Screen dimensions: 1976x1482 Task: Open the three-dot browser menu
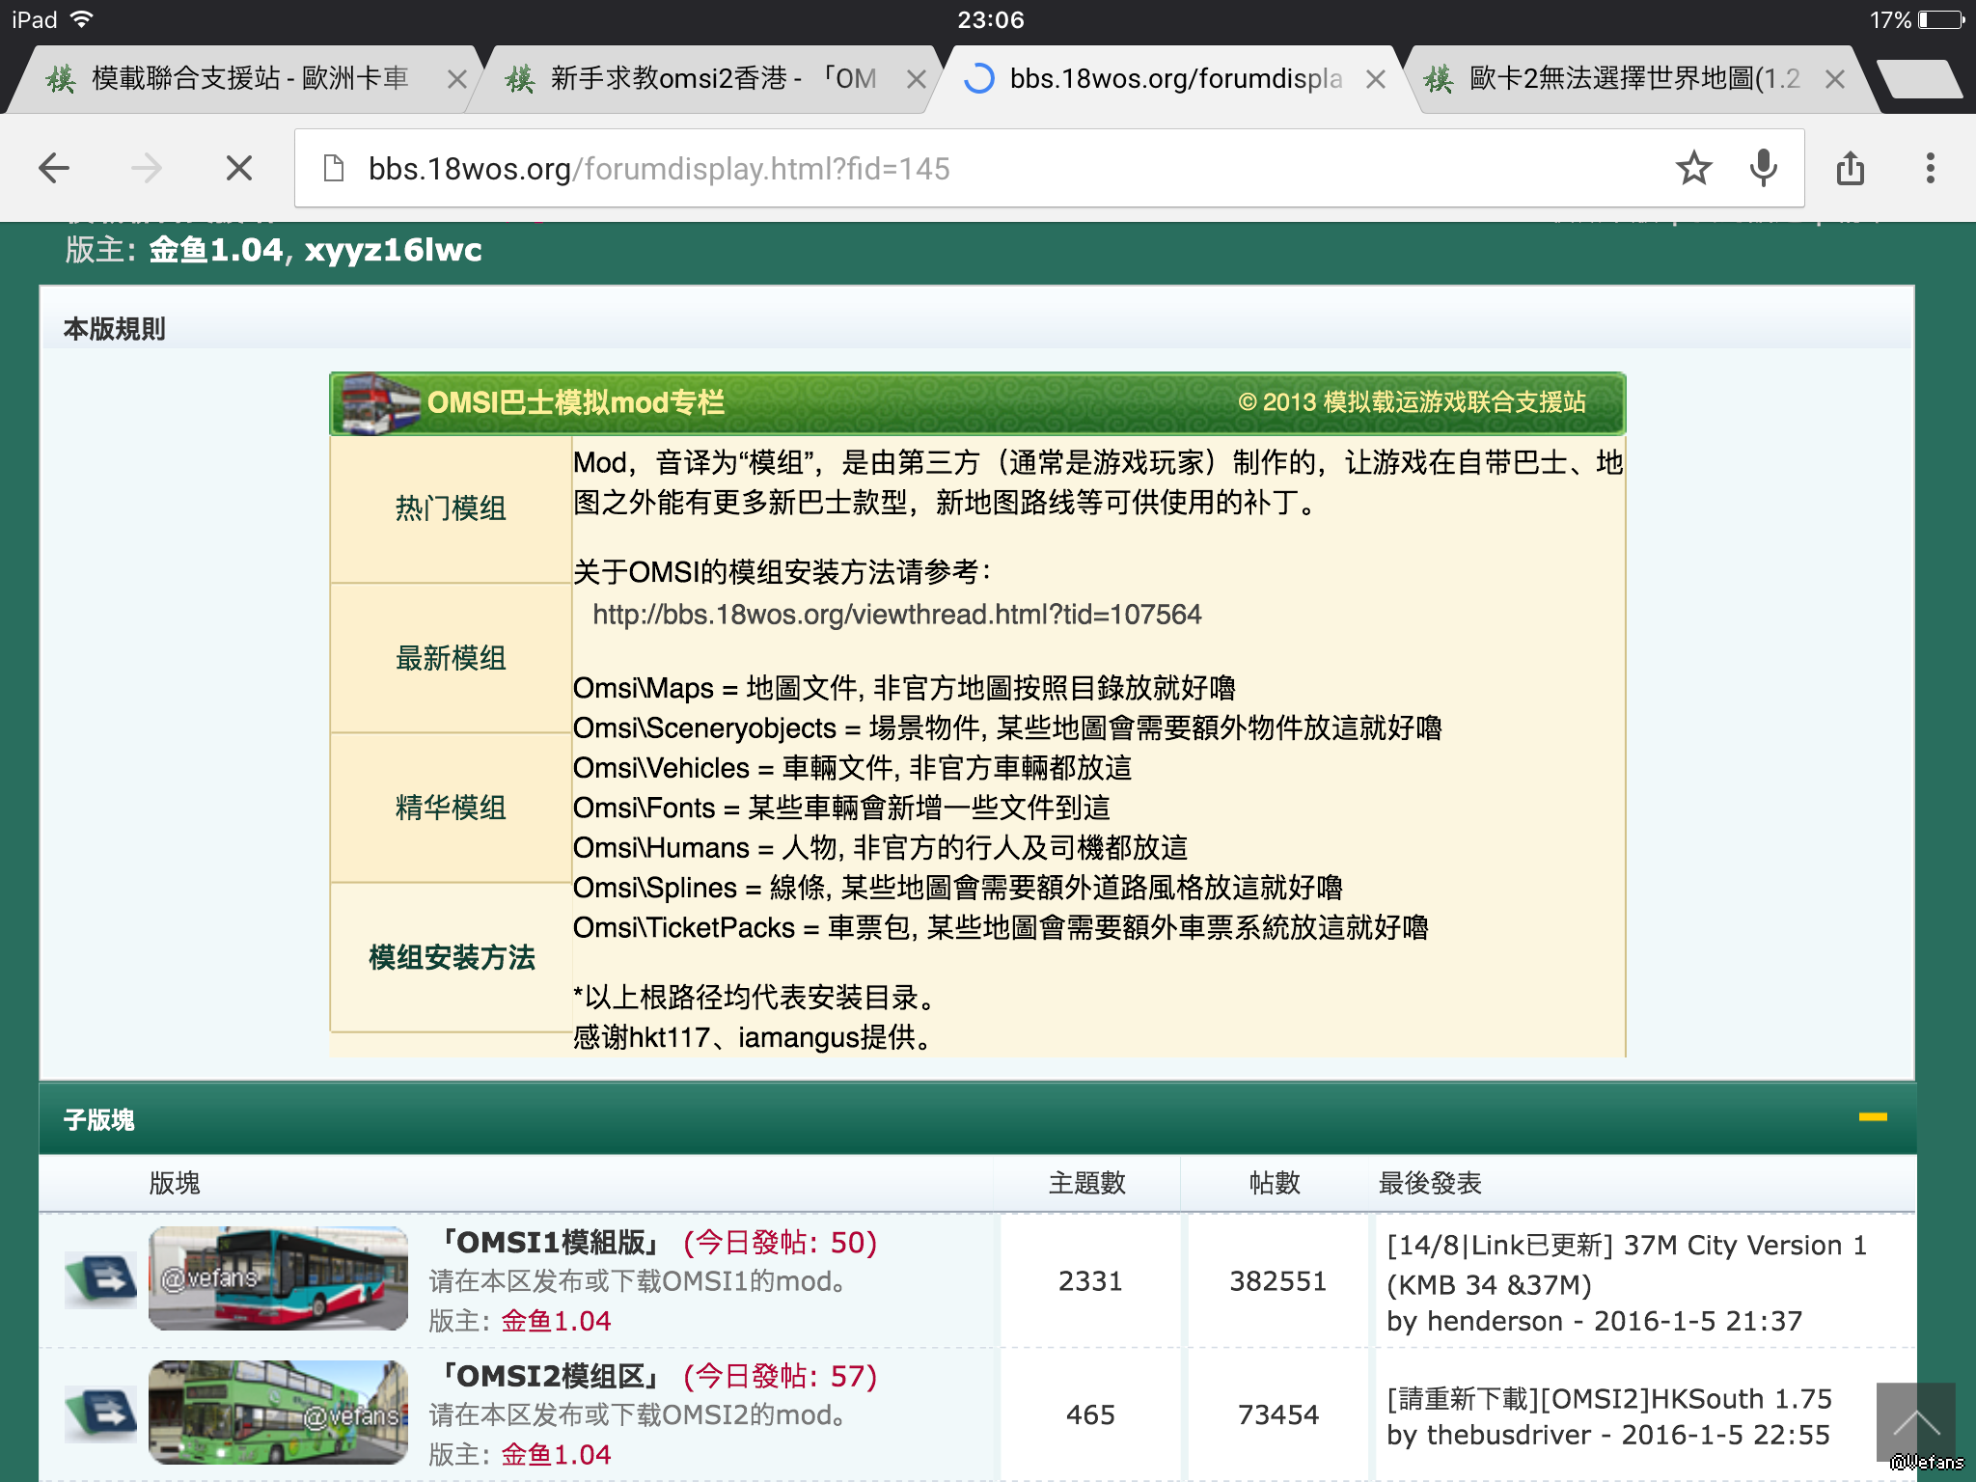[x=1930, y=169]
